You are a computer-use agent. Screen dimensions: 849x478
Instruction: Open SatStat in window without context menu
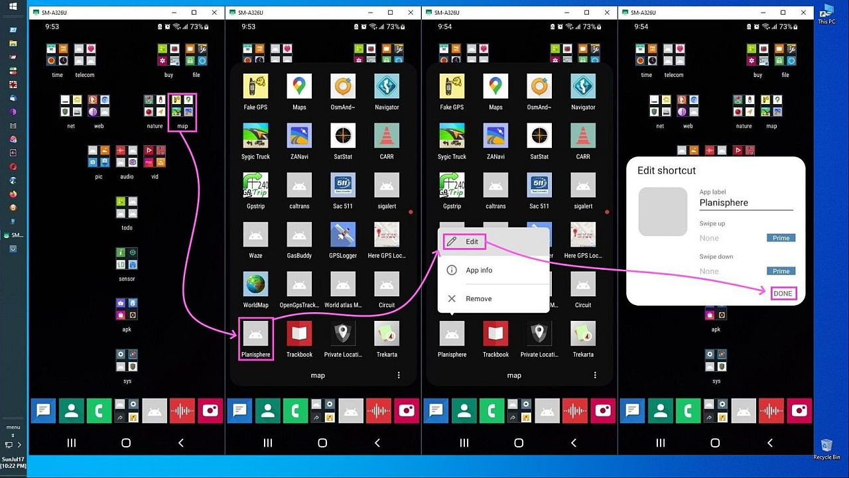click(343, 136)
